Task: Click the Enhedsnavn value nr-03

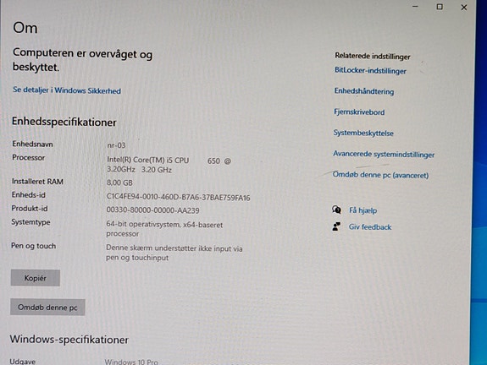Action: click(116, 145)
